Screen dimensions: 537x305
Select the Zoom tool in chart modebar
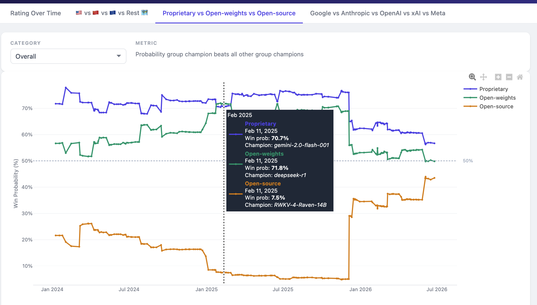tap(472, 77)
